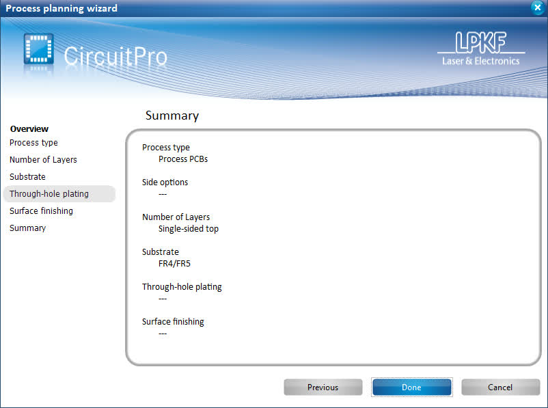Click 'Number of Layers' label in summary panel

coord(176,217)
